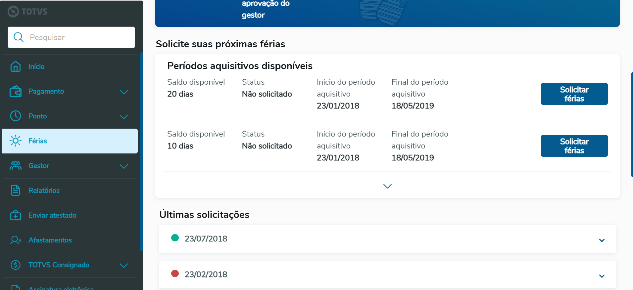Show more available acquisition periods

point(387,186)
